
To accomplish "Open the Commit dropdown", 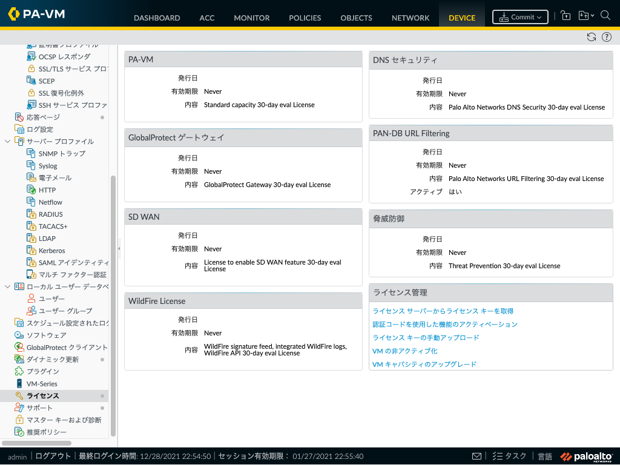I will click(520, 17).
